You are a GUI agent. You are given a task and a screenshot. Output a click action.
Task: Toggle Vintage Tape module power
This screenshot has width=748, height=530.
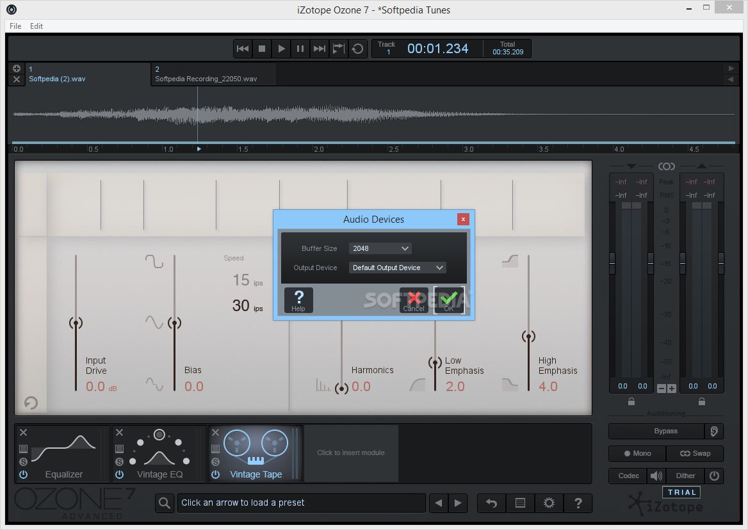[x=215, y=475]
